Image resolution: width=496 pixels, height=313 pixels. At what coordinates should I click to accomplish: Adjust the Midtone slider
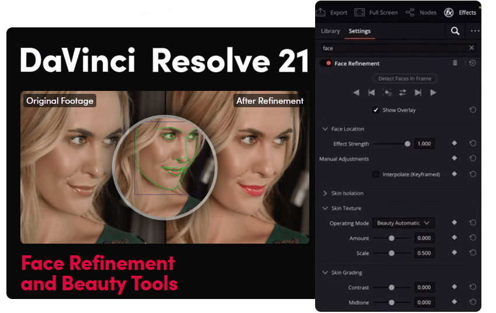(x=392, y=303)
